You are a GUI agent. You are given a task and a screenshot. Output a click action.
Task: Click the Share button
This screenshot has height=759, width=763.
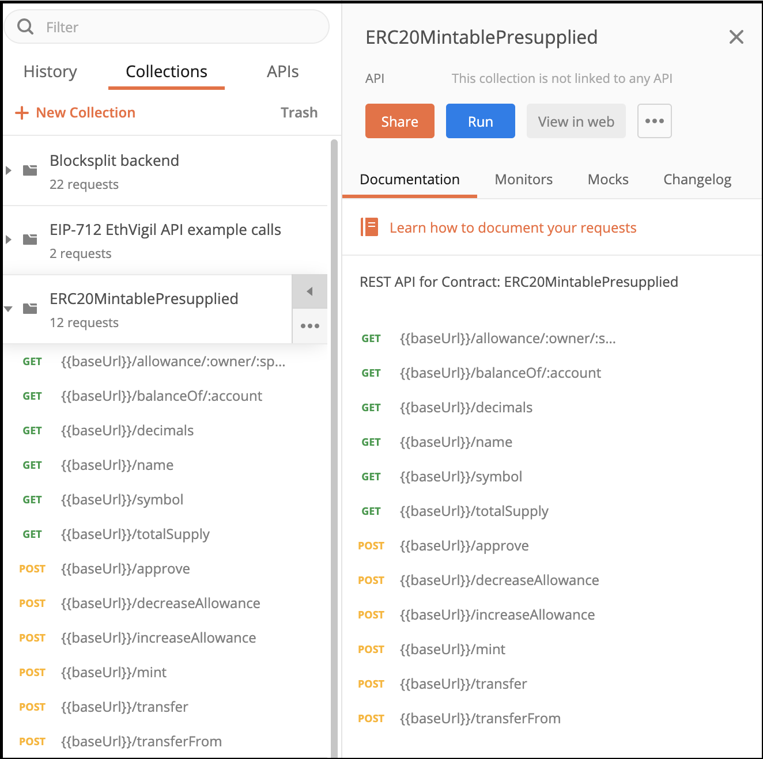pos(400,121)
